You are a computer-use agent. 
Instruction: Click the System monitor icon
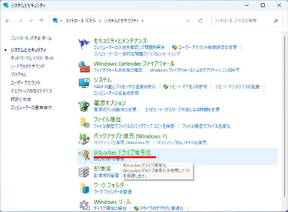84,83
